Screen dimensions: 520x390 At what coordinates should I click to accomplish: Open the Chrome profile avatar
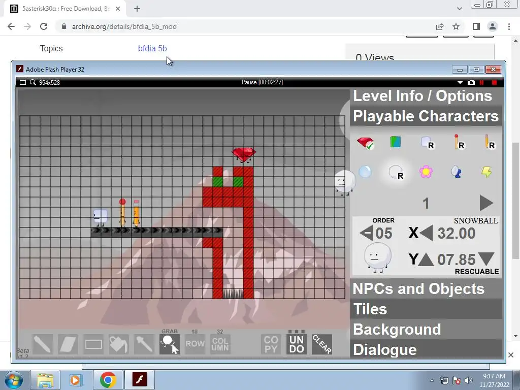click(x=493, y=26)
